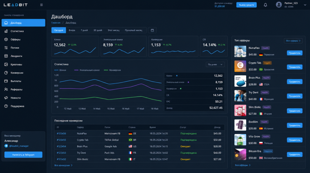Screen dimensions: 310x173
Task: Click the Telegram icon near manager handle
Action: pyautogui.click(x=6, y=146)
